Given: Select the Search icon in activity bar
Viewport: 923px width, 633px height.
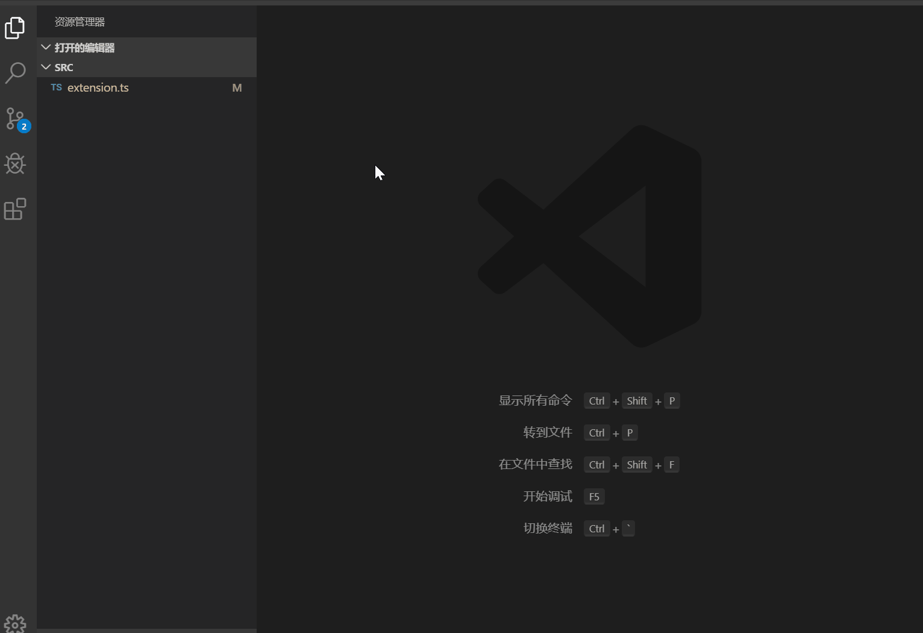Looking at the screenshot, I should pos(16,73).
